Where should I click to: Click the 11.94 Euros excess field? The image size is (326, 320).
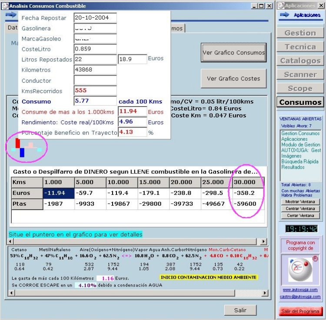coord(133,111)
